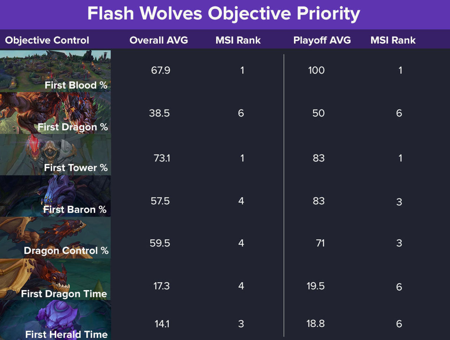This screenshot has height=340, width=450.
Task: Select the Objective Control column header
Action: click(x=47, y=40)
